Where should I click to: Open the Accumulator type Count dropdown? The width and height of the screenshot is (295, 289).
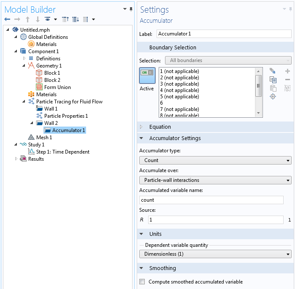(x=215, y=160)
